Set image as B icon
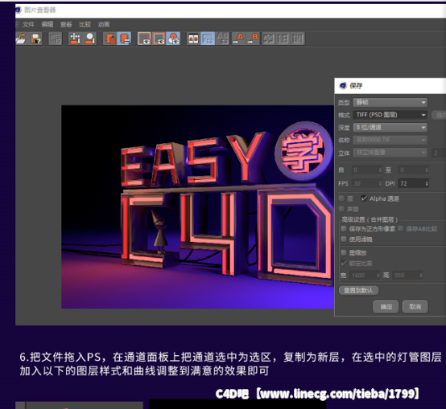This screenshot has height=409, width=446. [253, 39]
